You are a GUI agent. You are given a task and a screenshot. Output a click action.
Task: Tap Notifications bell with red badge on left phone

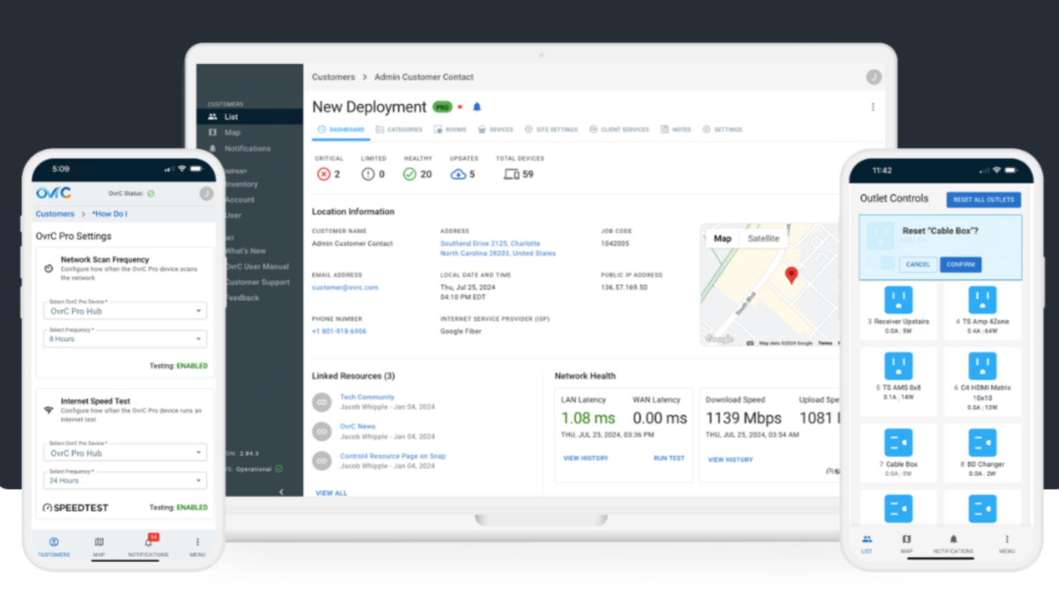click(x=149, y=543)
